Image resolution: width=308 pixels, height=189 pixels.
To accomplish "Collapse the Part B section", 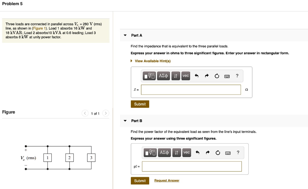I will point(125,121).
